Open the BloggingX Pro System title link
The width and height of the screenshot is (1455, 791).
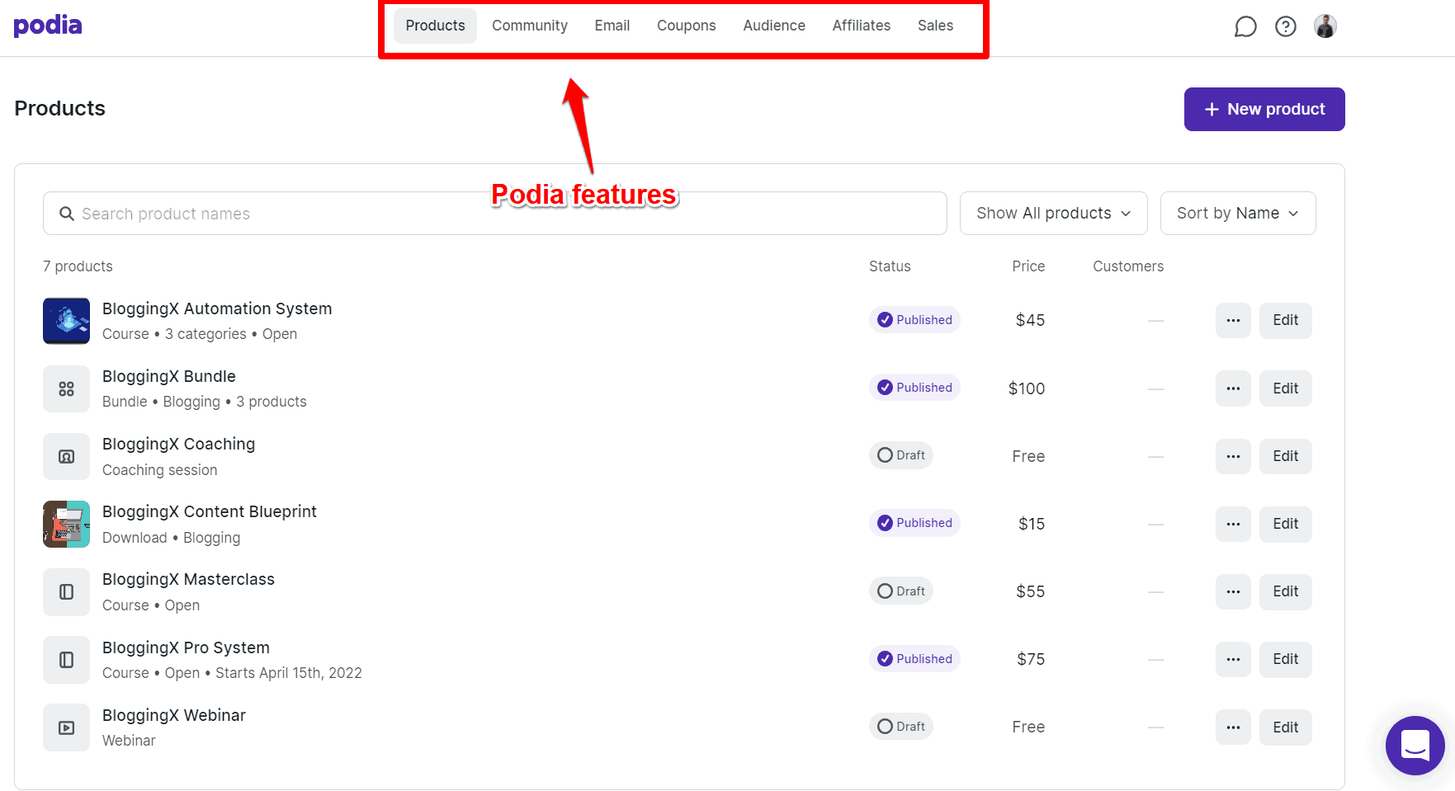(186, 647)
